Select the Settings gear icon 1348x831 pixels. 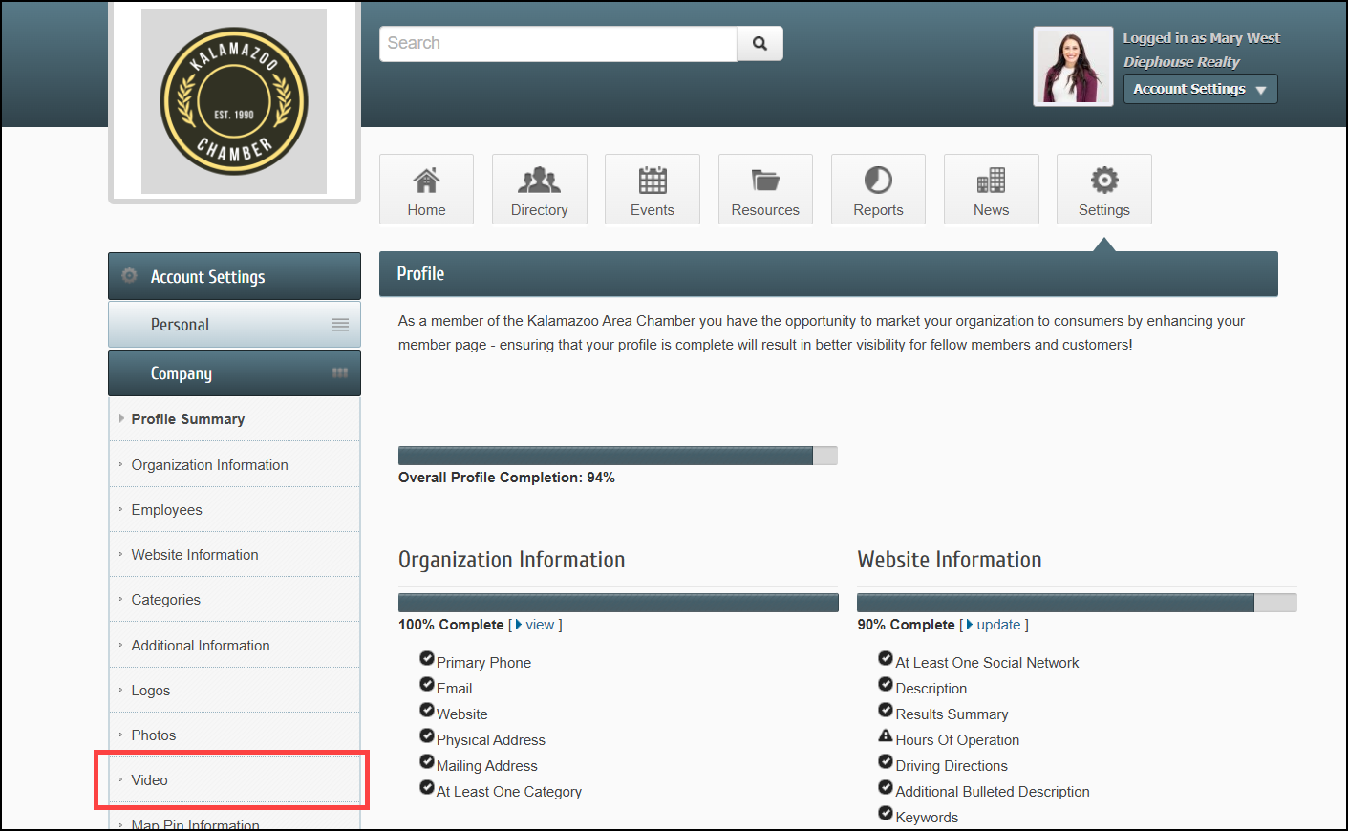(x=1104, y=181)
